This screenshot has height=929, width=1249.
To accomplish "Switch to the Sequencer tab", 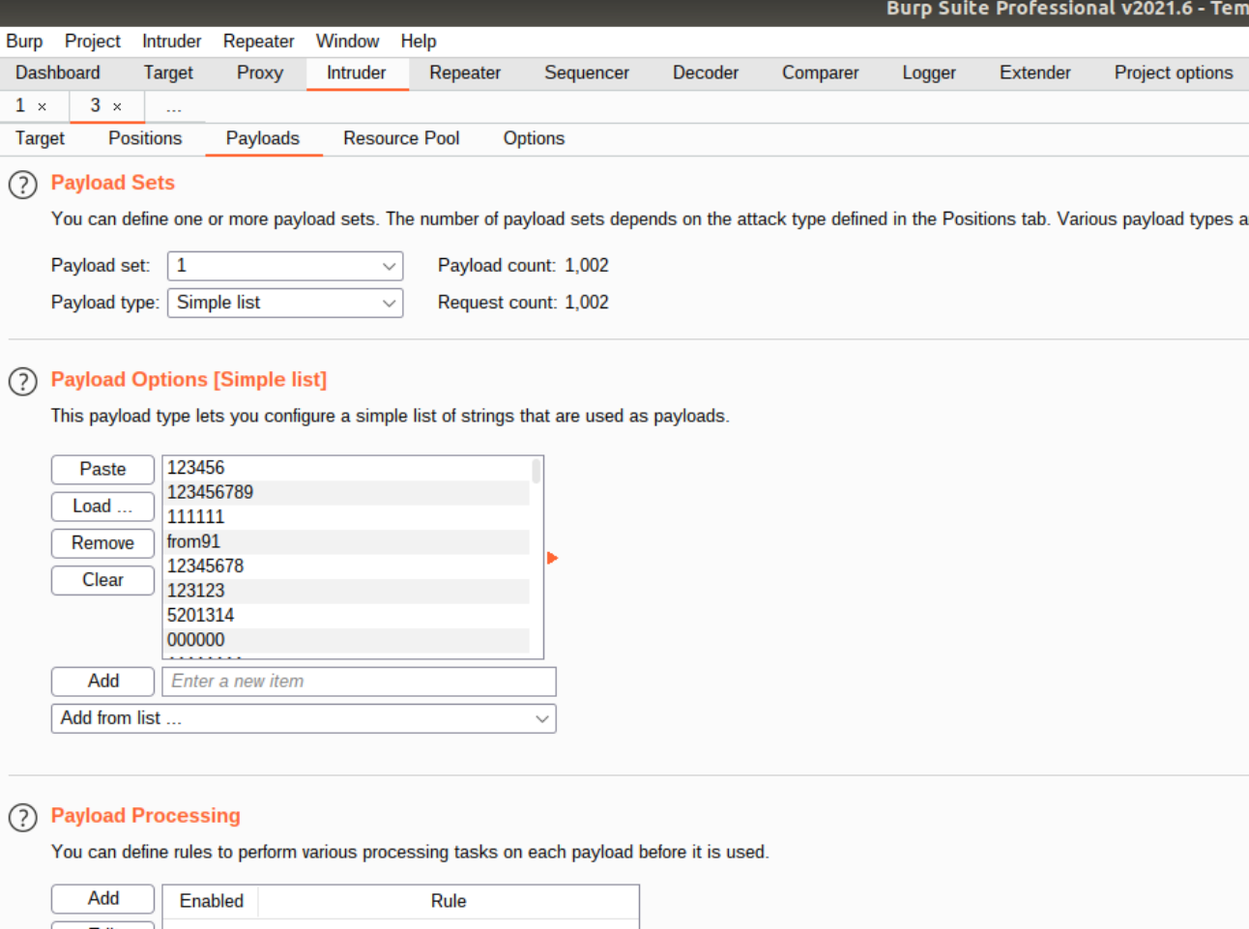I will pyautogui.click(x=587, y=73).
